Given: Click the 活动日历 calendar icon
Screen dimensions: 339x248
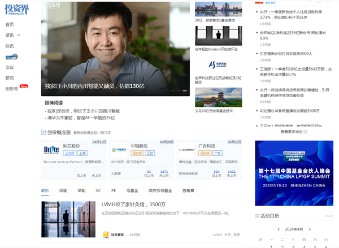Looking at the screenshot, I should (x=257, y=216).
